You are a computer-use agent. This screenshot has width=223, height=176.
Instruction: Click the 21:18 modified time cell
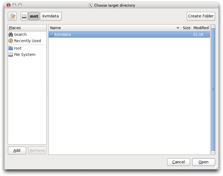[x=198, y=34]
